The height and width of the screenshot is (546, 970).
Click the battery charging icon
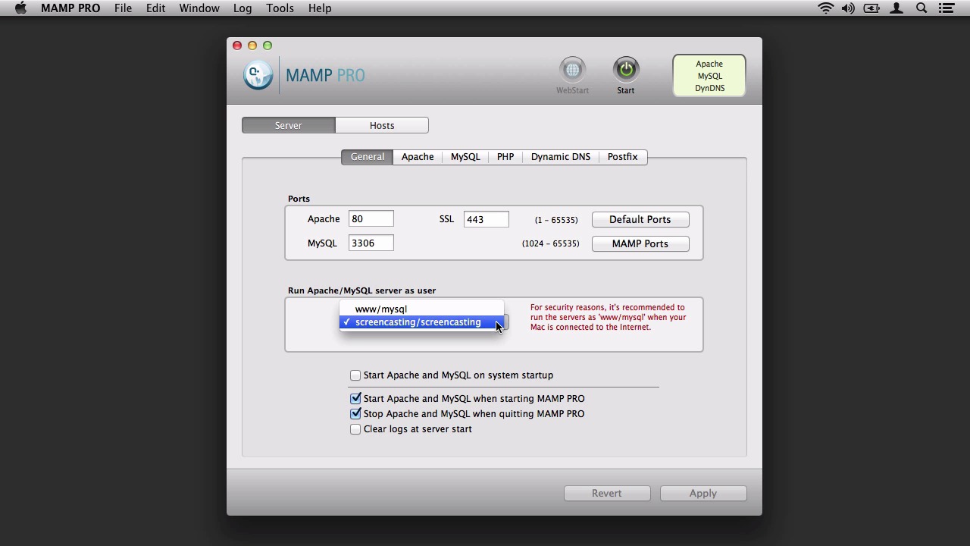tap(871, 8)
